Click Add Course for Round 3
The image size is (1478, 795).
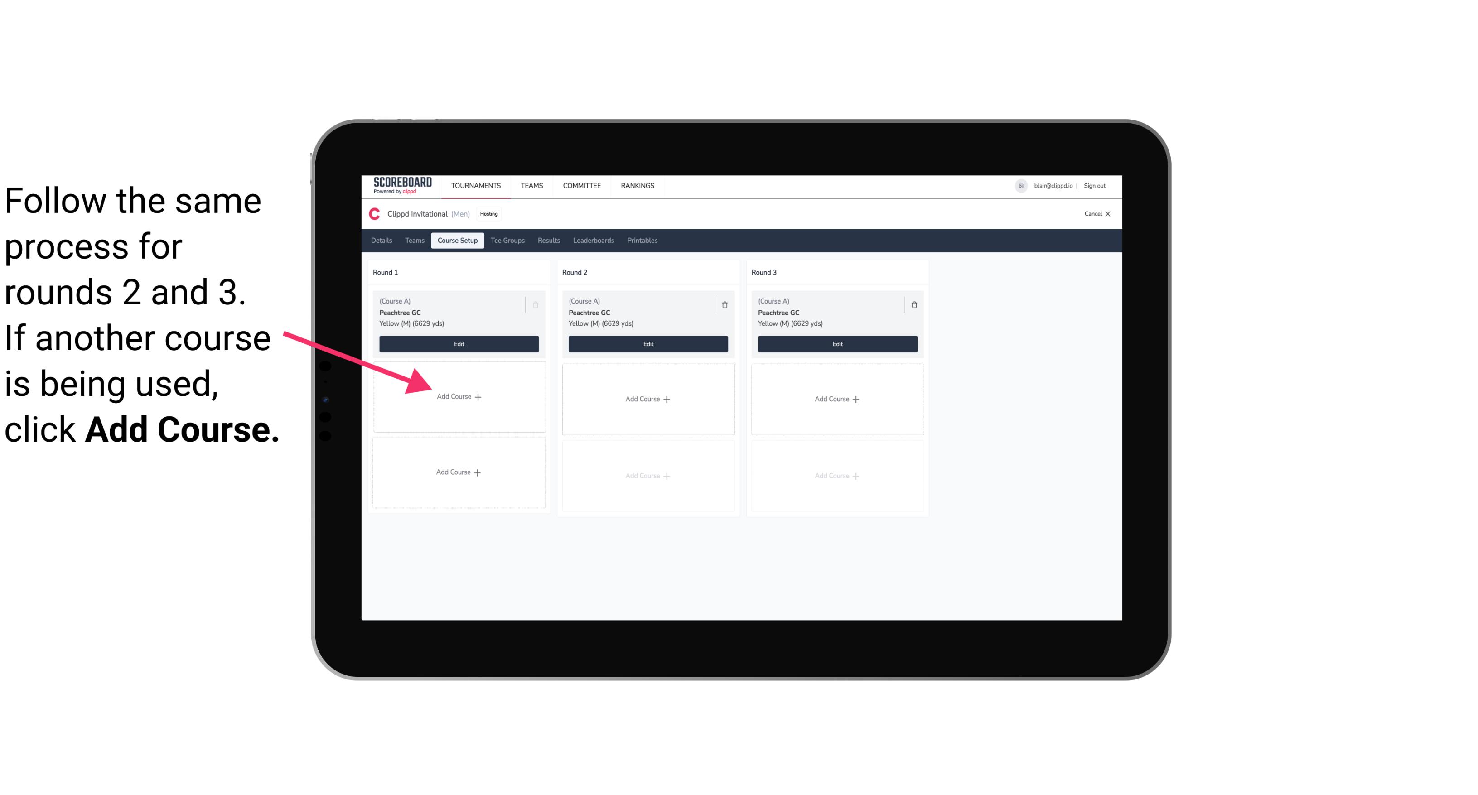click(836, 399)
